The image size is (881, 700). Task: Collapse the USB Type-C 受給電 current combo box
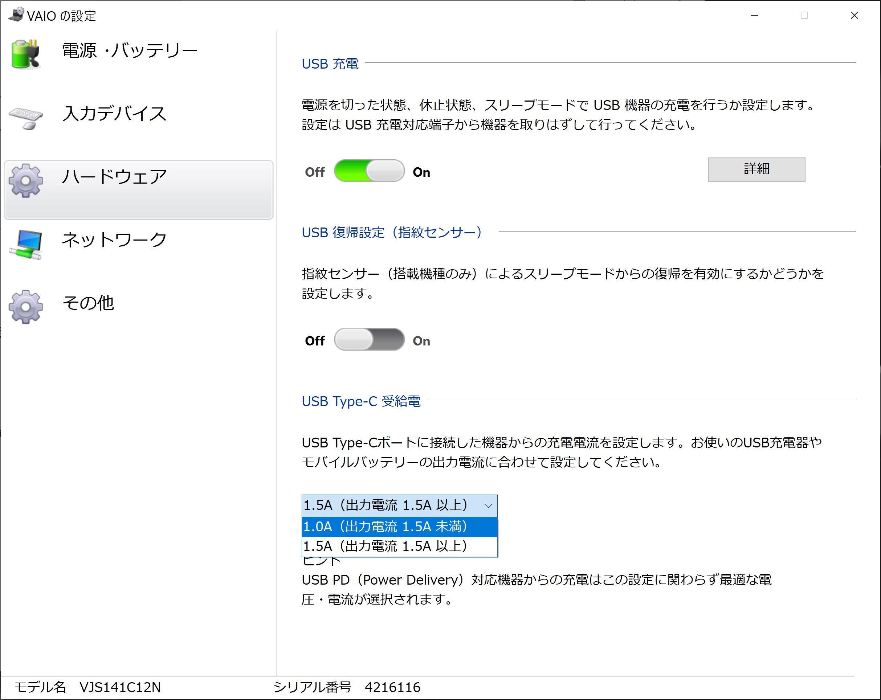399,505
